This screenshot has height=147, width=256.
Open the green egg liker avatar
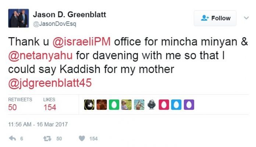pos(114,105)
